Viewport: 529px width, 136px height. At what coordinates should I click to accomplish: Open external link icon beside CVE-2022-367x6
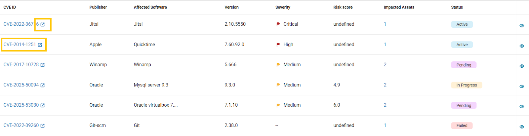coord(42,24)
